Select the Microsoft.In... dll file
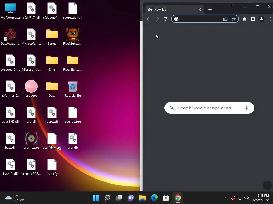Image resolution: width=273 pixels, height=204 pixels. 31,37
